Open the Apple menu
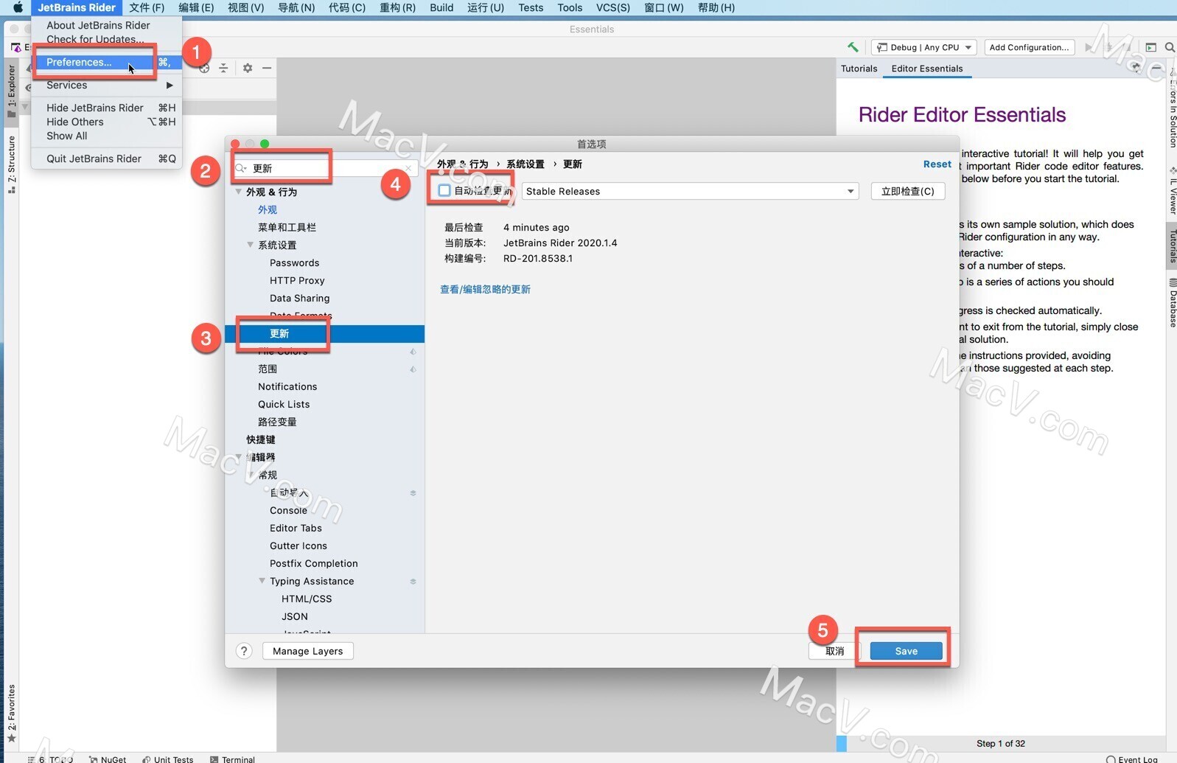Screen dimensions: 1177x763 (18, 7)
